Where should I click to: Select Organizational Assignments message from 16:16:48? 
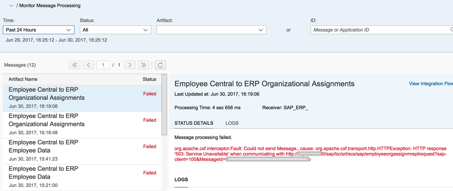pyautogui.click(x=82, y=125)
